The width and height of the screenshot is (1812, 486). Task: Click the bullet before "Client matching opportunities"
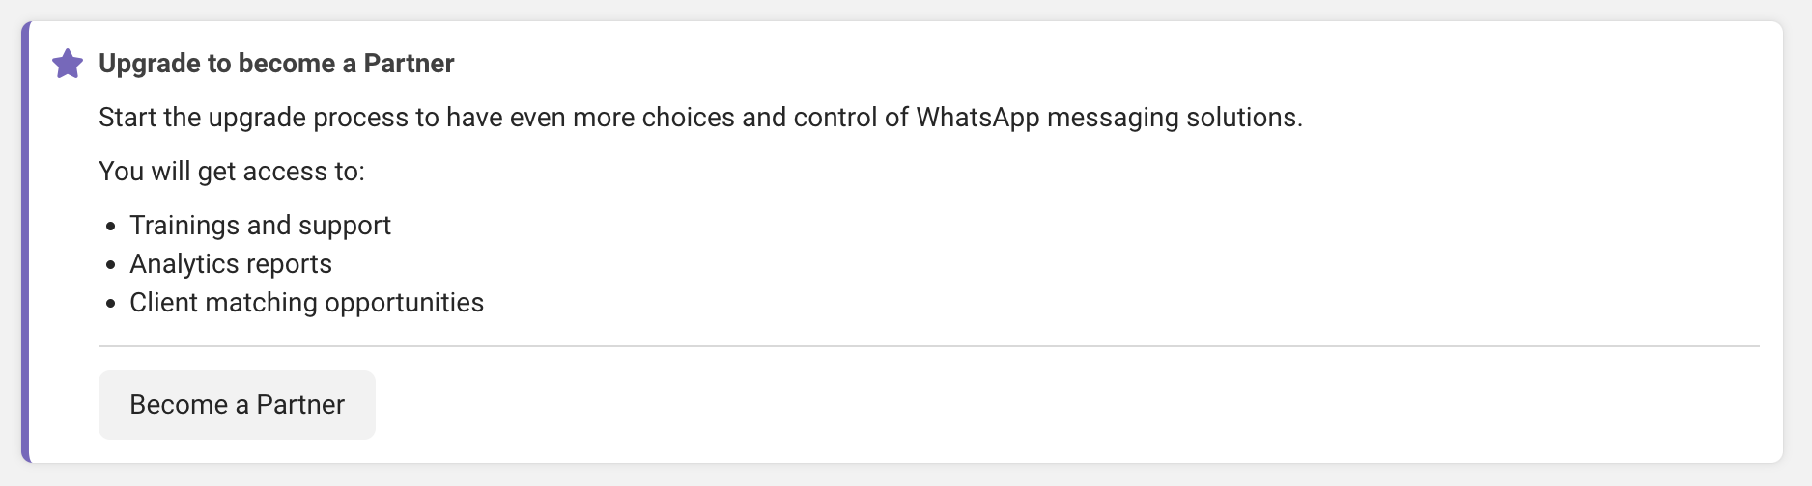[x=110, y=304]
